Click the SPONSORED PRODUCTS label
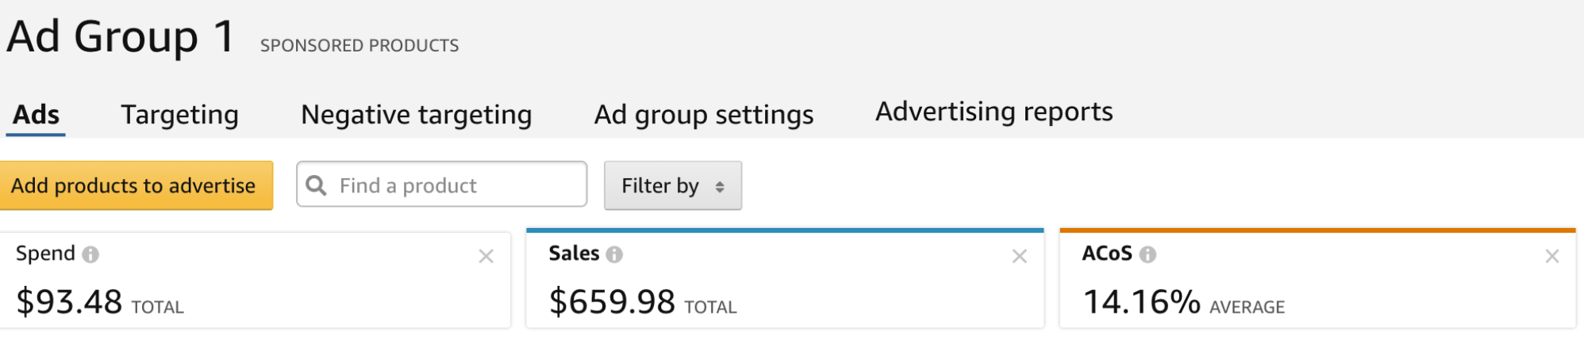Screen dimensions: 1584x342 359,46
